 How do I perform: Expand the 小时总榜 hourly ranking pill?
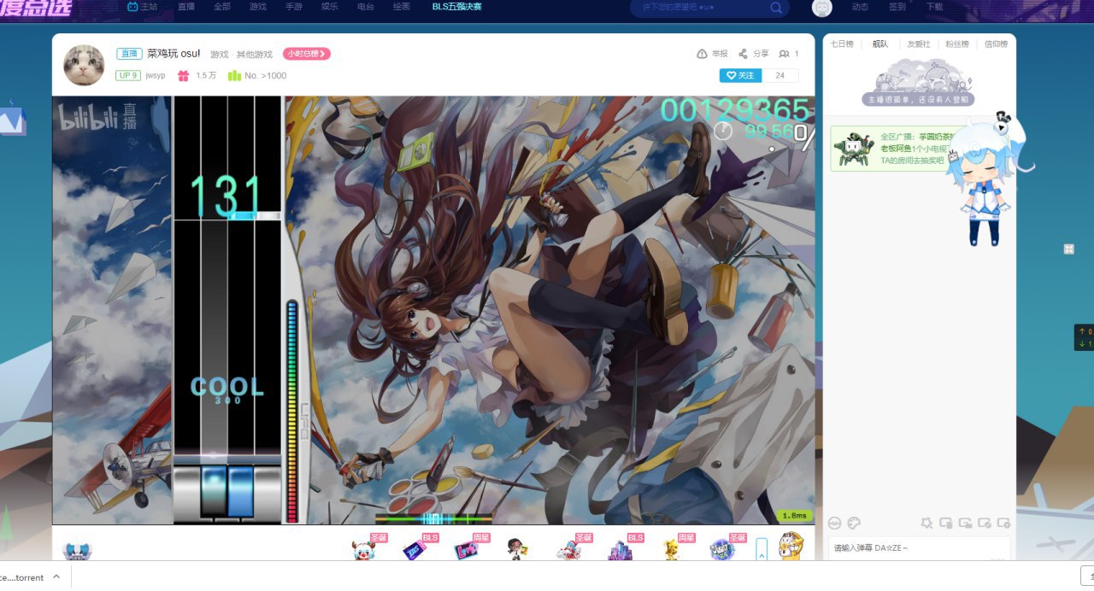point(306,54)
